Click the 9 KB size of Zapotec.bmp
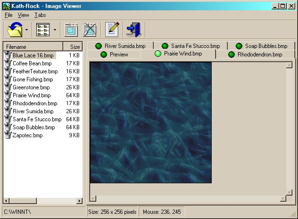298x219 pixels. click(x=74, y=135)
